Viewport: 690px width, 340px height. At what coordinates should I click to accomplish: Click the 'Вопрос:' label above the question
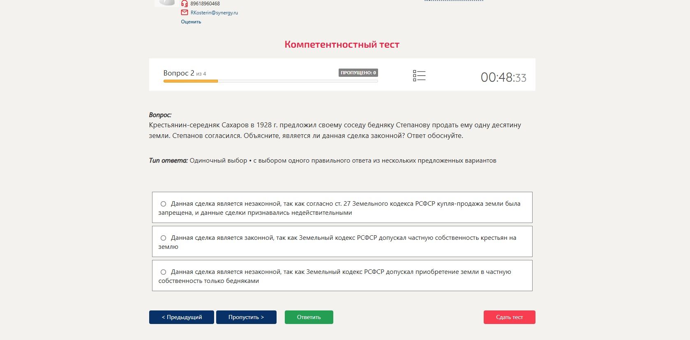click(160, 115)
